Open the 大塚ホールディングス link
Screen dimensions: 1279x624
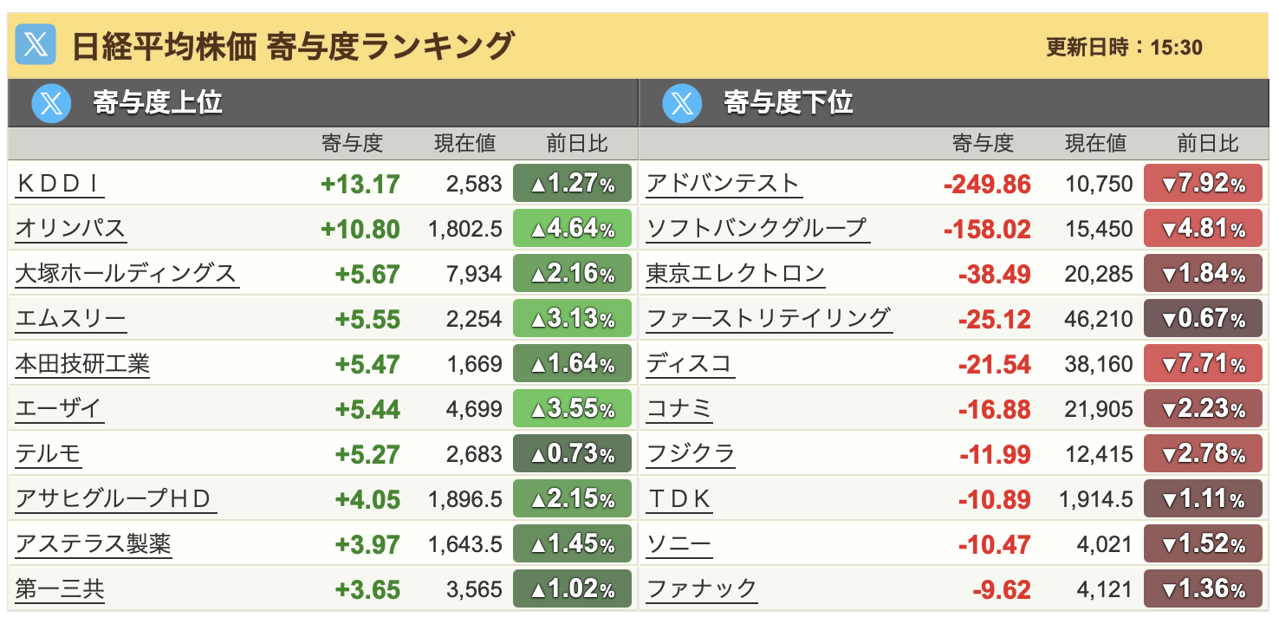coord(126,274)
